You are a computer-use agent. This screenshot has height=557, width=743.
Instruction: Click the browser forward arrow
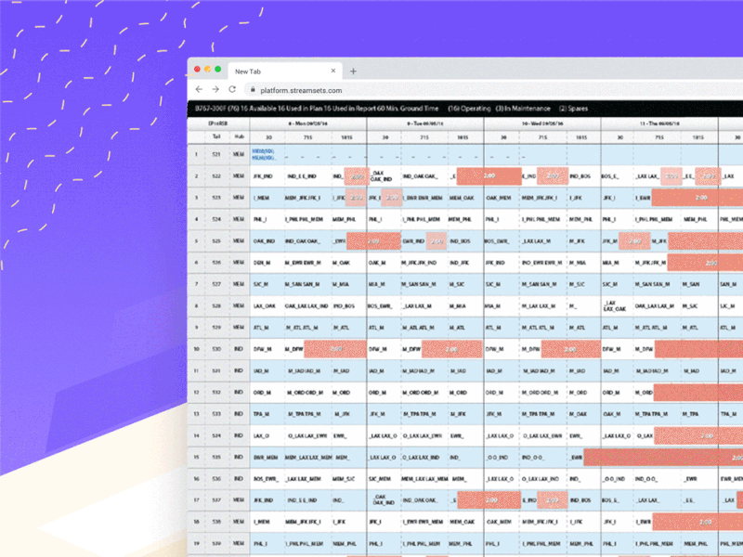click(x=215, y=89)
